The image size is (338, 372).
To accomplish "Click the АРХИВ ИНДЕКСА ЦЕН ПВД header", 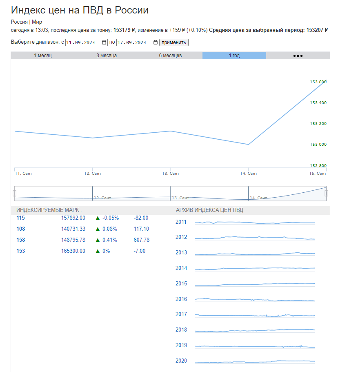I will coord(209,210).
